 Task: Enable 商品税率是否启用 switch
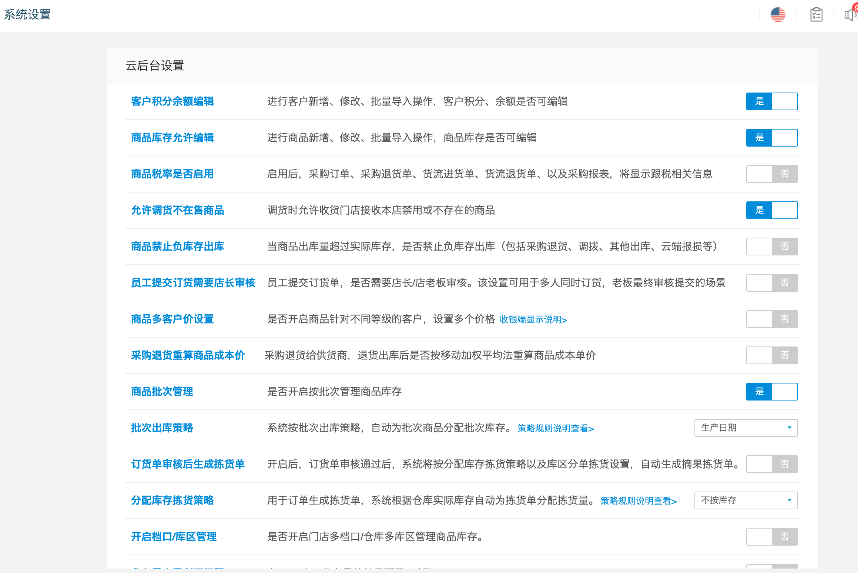772,174
